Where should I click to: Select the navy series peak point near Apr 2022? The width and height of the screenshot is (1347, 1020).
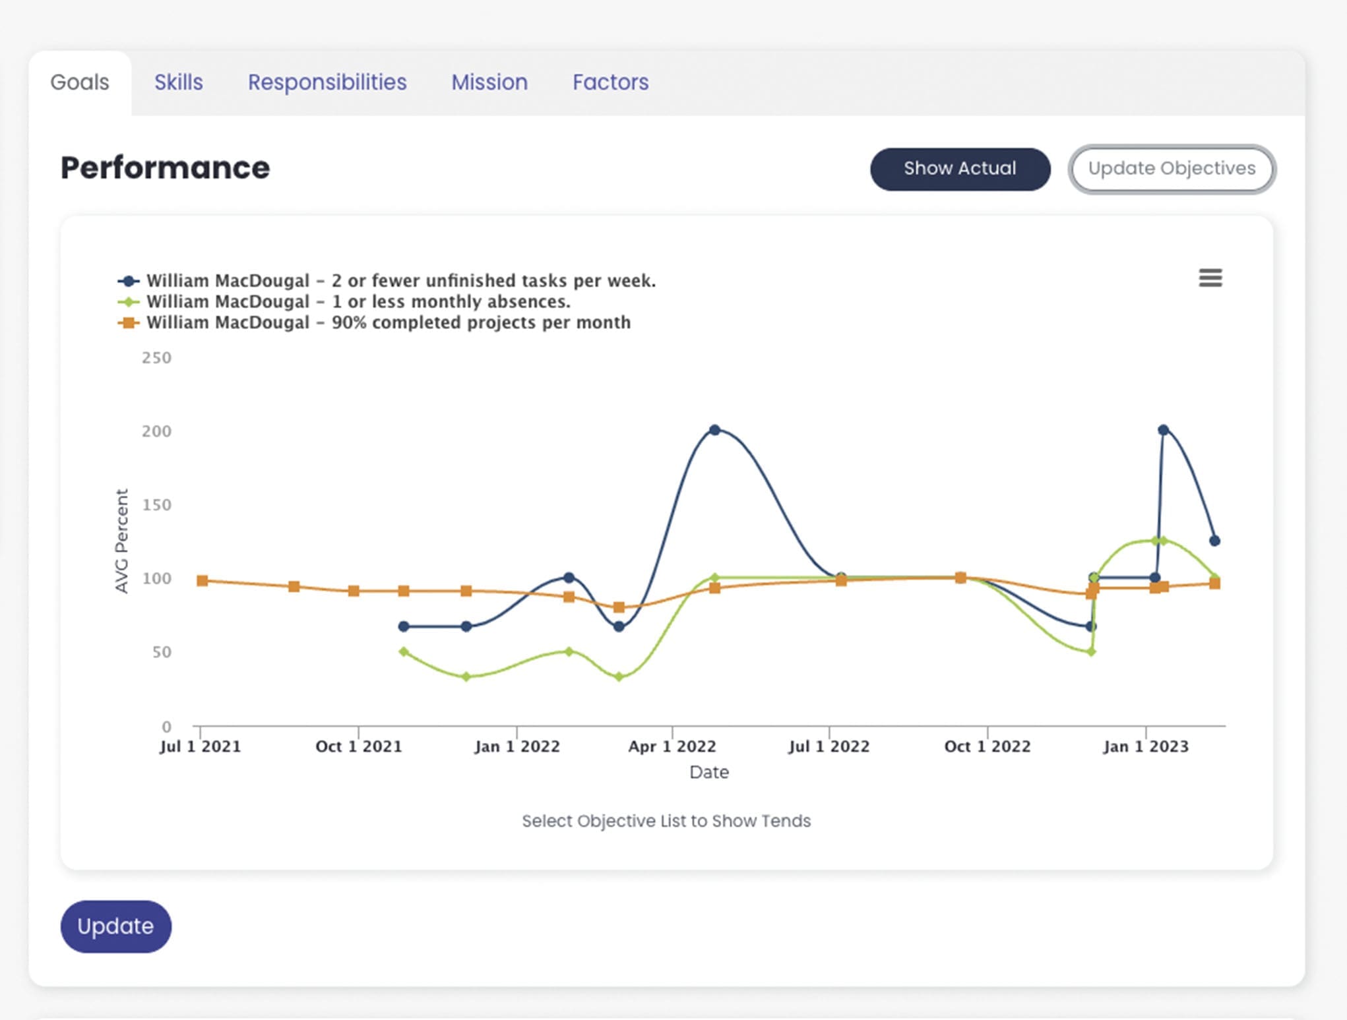tap(714, 430)
